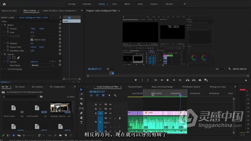Toggle Position animation stopwatch
The height and width of the screenshot is (141, 251).
pyautogui.click(x=8, y=28)
